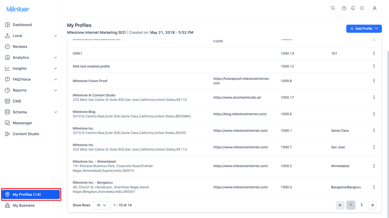Image resolution: width=389 pixels, height=218 pixels.
Task: Expand the Schema menu chevron
Action: tap(55, 112)
